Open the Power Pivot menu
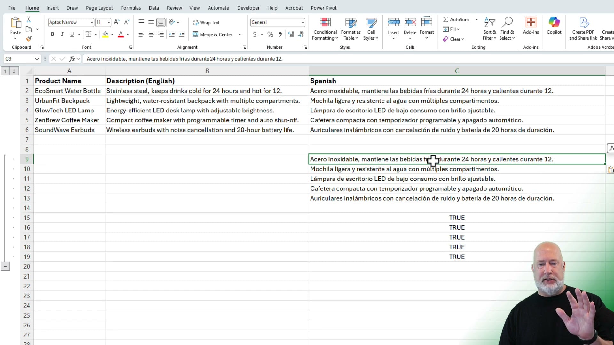The image size is (614, 345). [324, 8]
